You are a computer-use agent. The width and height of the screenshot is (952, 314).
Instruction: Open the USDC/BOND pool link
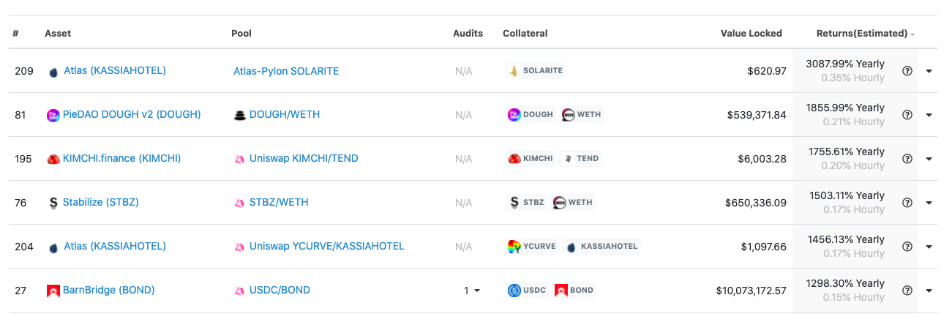pyautogui.click(x=280, y=291)
